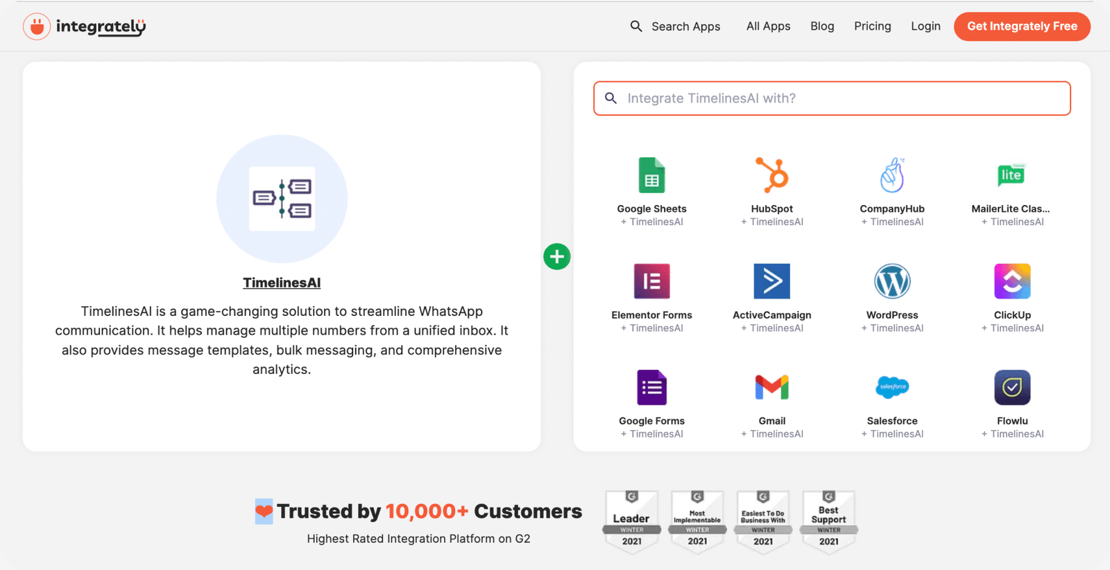Open the HubSpot text label
The width and height of the screenshot is (1110, 570).
772,208
